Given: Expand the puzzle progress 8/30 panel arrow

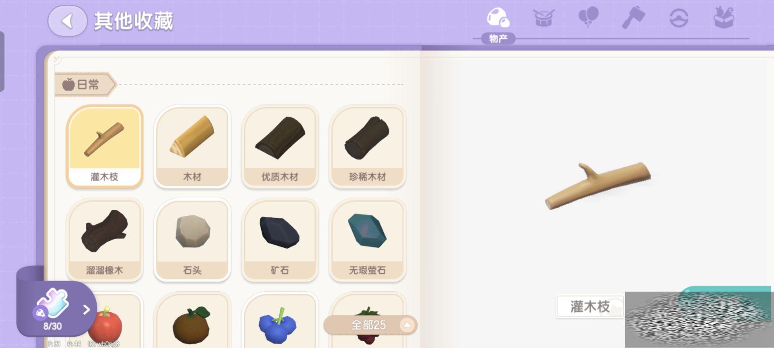Looking at the screenshot, I should click(x=86, y=309).
